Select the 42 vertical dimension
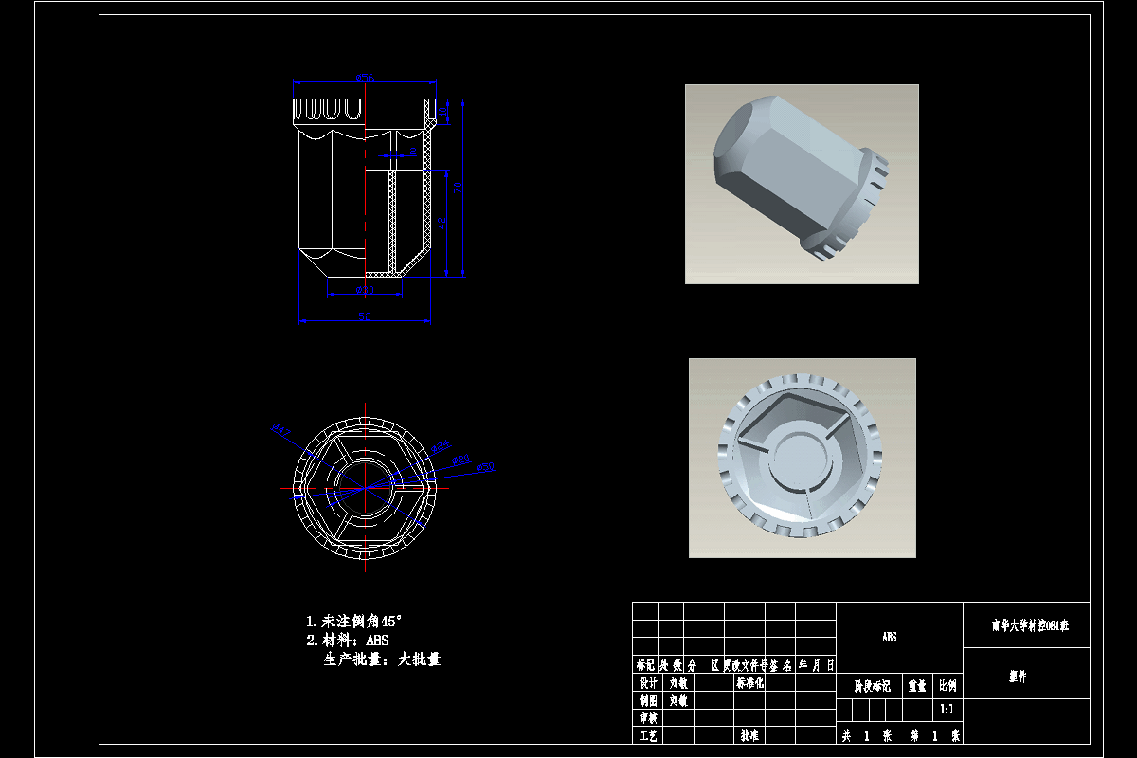Screen dimensions: 1137x758 click(x=442, y=220)
